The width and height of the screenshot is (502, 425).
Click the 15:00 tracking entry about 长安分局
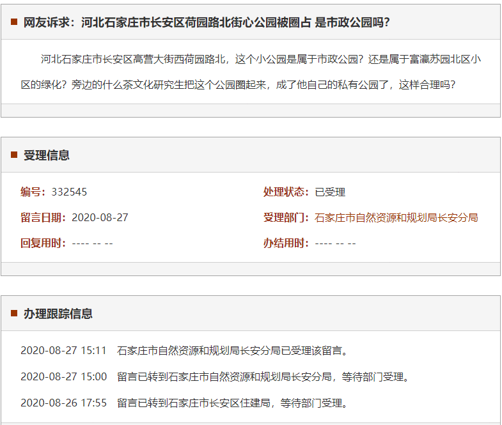[262, 376]
